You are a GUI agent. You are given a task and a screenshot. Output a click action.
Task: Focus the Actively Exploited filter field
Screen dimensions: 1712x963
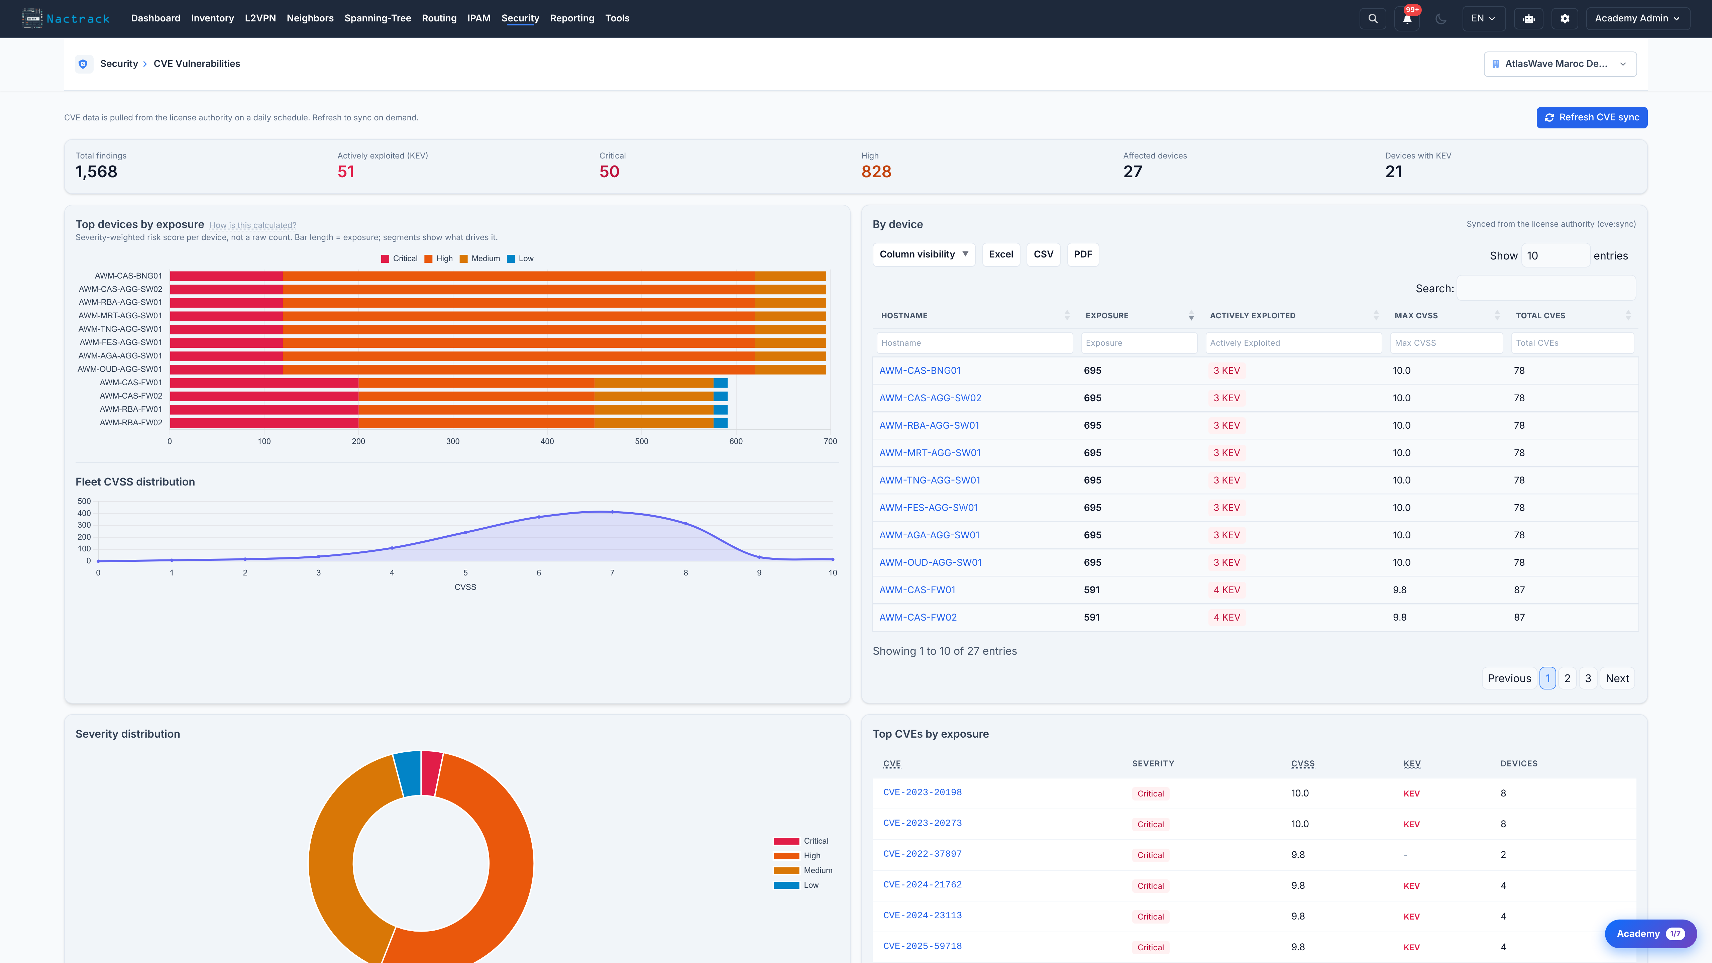click(x=1293, y=343)
